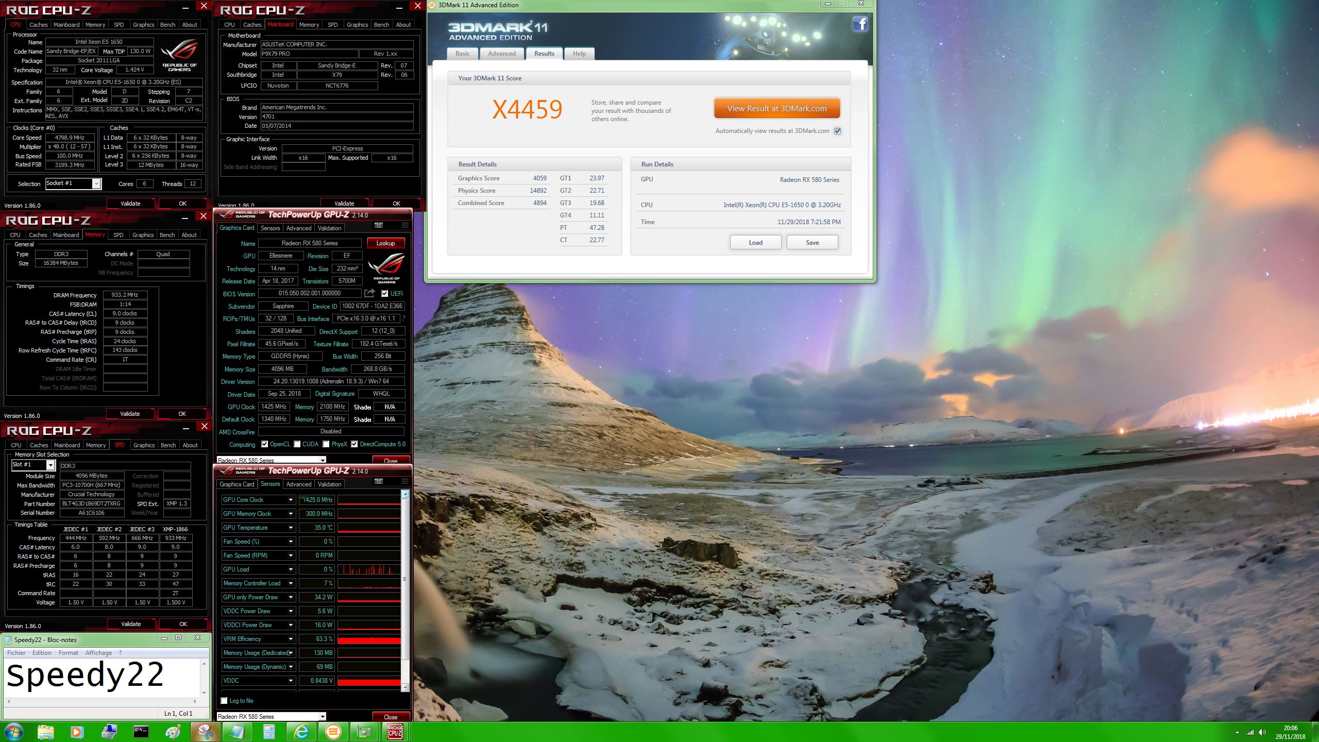Toggle the DirectCompute 5.0 checkbox
This screenshot has width=1319, height=742.
pos(354,444)
